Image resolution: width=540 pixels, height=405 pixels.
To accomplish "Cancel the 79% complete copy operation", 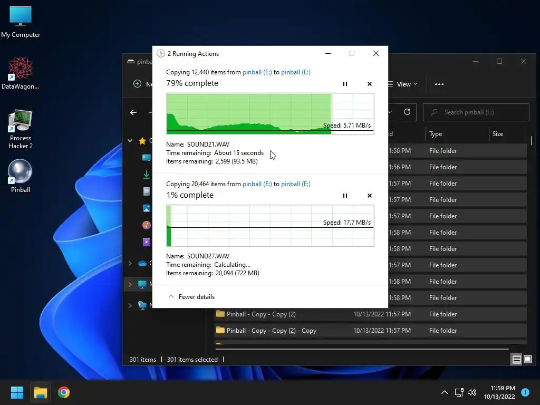I will 370,84.
